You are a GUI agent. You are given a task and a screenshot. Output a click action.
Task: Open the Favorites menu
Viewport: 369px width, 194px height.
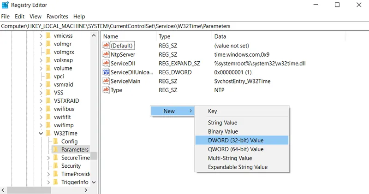[x=57, y=17]
